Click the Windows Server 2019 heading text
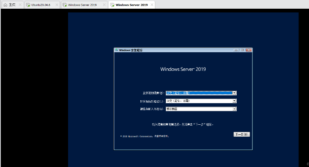Screen dimensions: 309x167 point(183,69)
